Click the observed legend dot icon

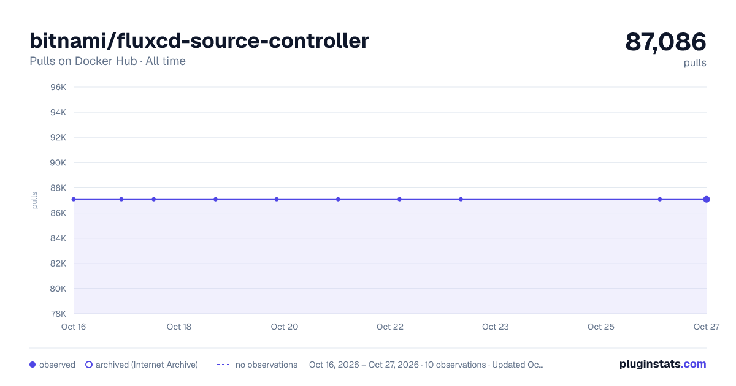pyautogui.click(x=33, y=365)
